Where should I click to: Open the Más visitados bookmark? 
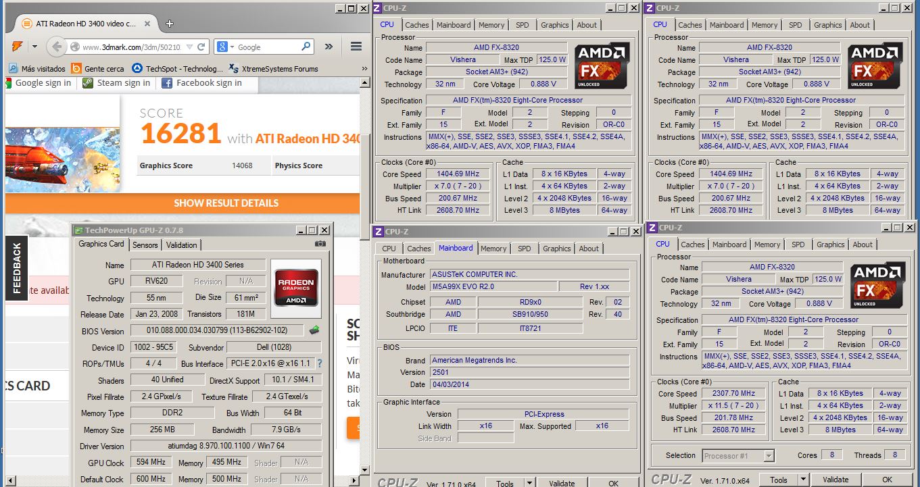coord(37,68)
